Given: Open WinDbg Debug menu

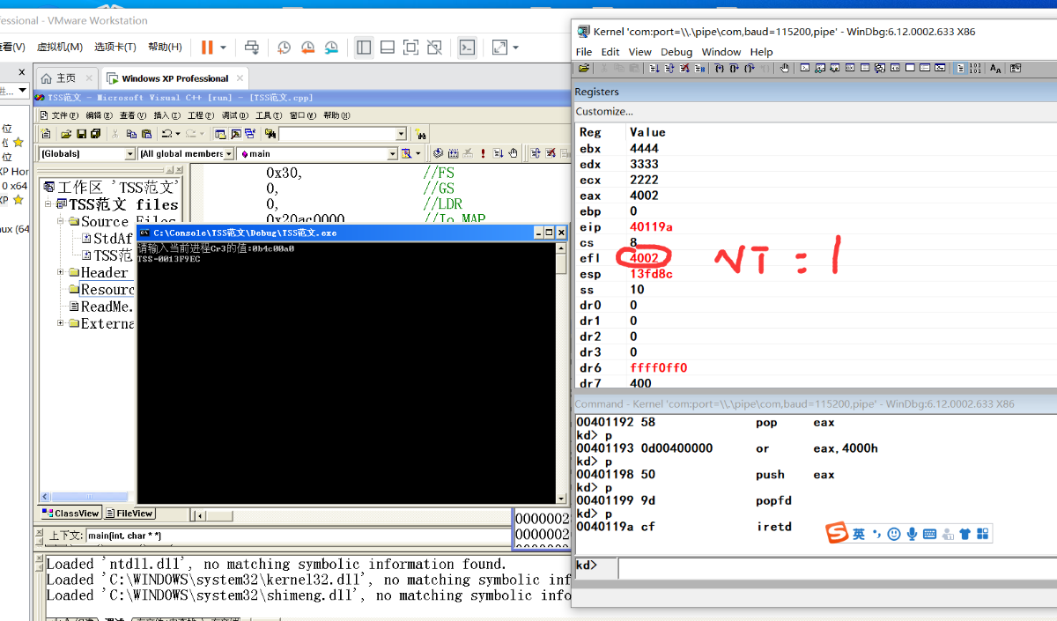Looking at the screenshot, I should click(x=676, y=52).
